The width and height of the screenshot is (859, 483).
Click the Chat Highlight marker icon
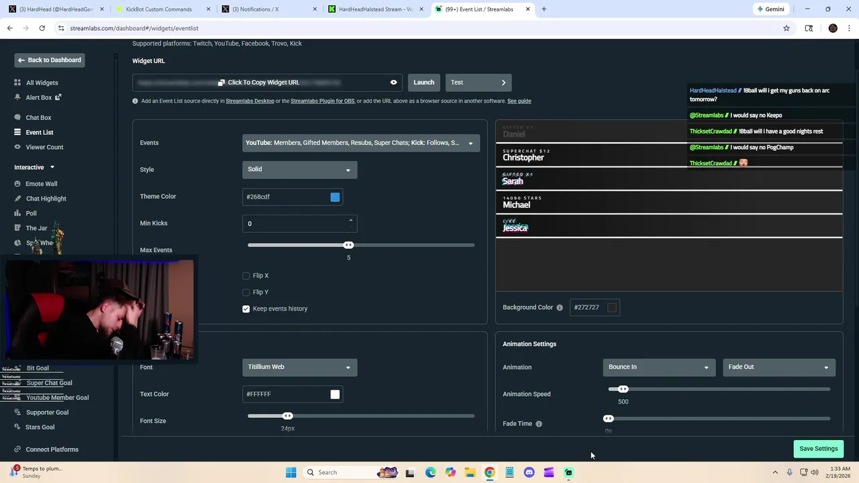[x=17, y=199]
